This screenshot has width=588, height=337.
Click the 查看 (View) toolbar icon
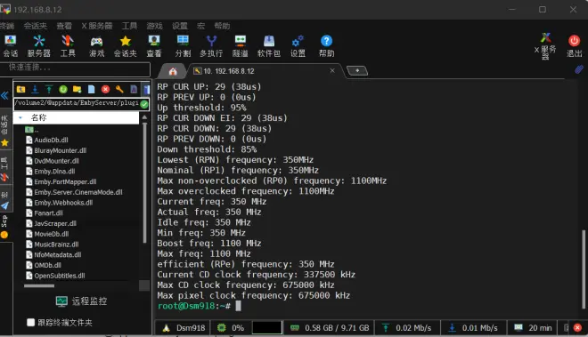pyautogui.click(x=154, y=45)
